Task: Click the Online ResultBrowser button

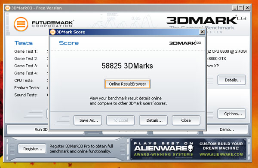Action: 127,84
